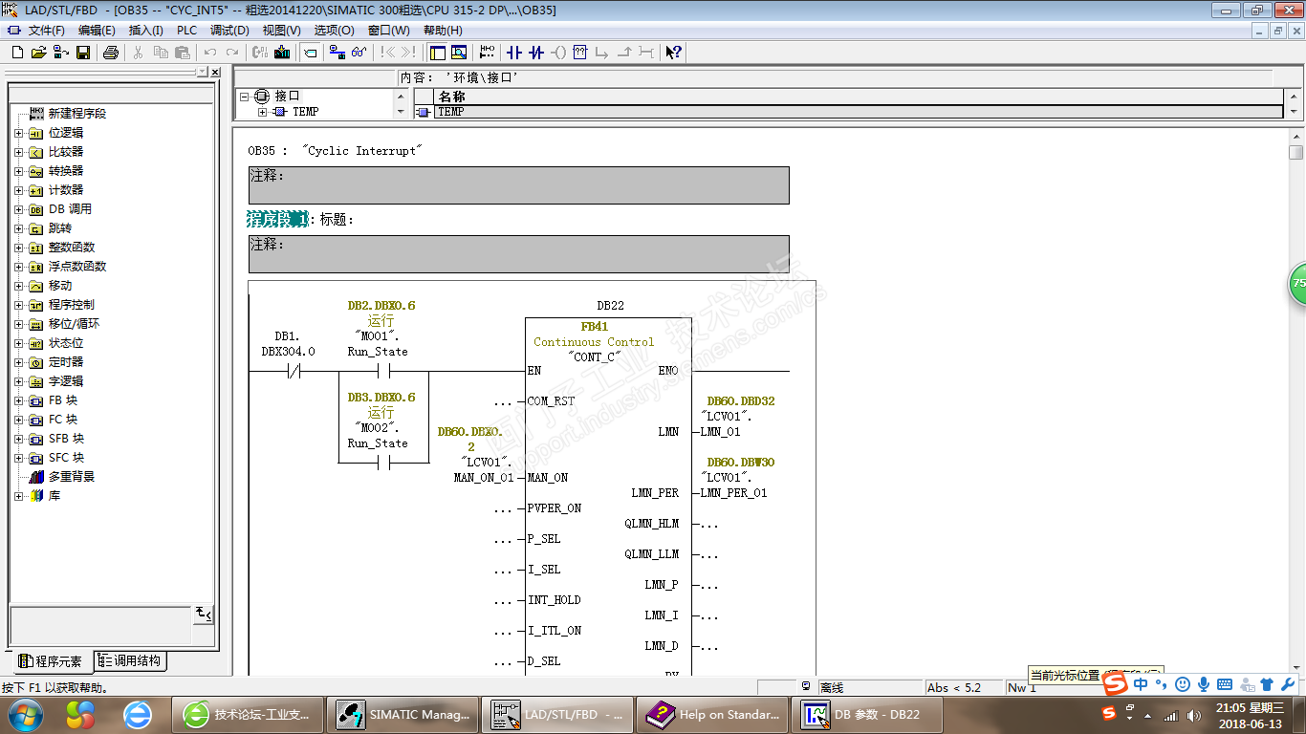Expand the 转换器 tree node

[18, 171]
